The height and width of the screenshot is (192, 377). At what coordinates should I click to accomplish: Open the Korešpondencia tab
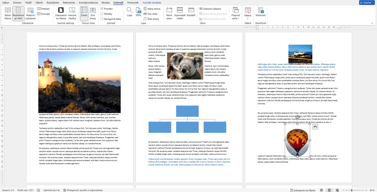pos(88,3)
